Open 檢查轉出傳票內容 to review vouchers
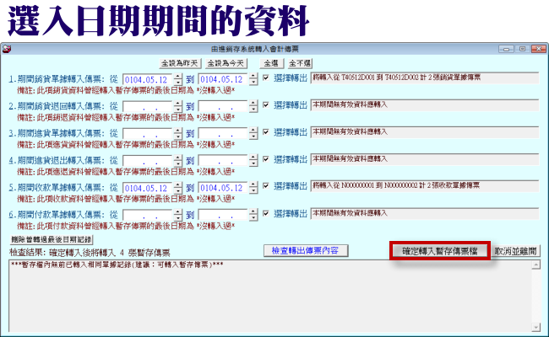549x337 pixels. pos(305,250)
